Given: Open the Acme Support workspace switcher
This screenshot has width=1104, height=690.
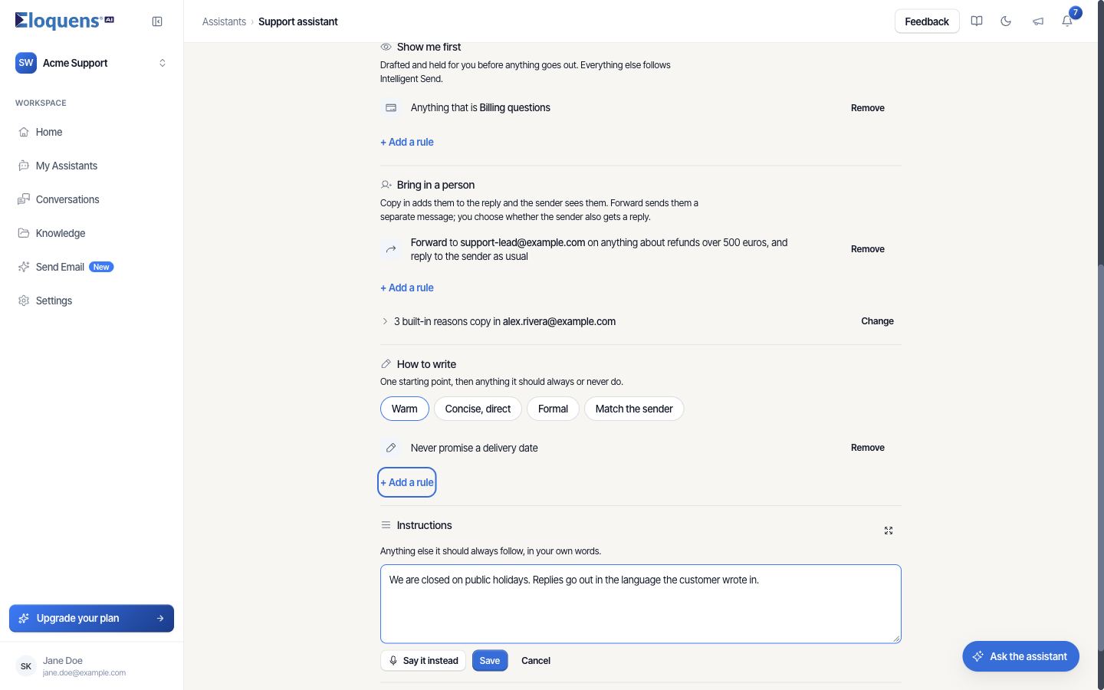Looking at the screenshot, I should tap(91, 63).
